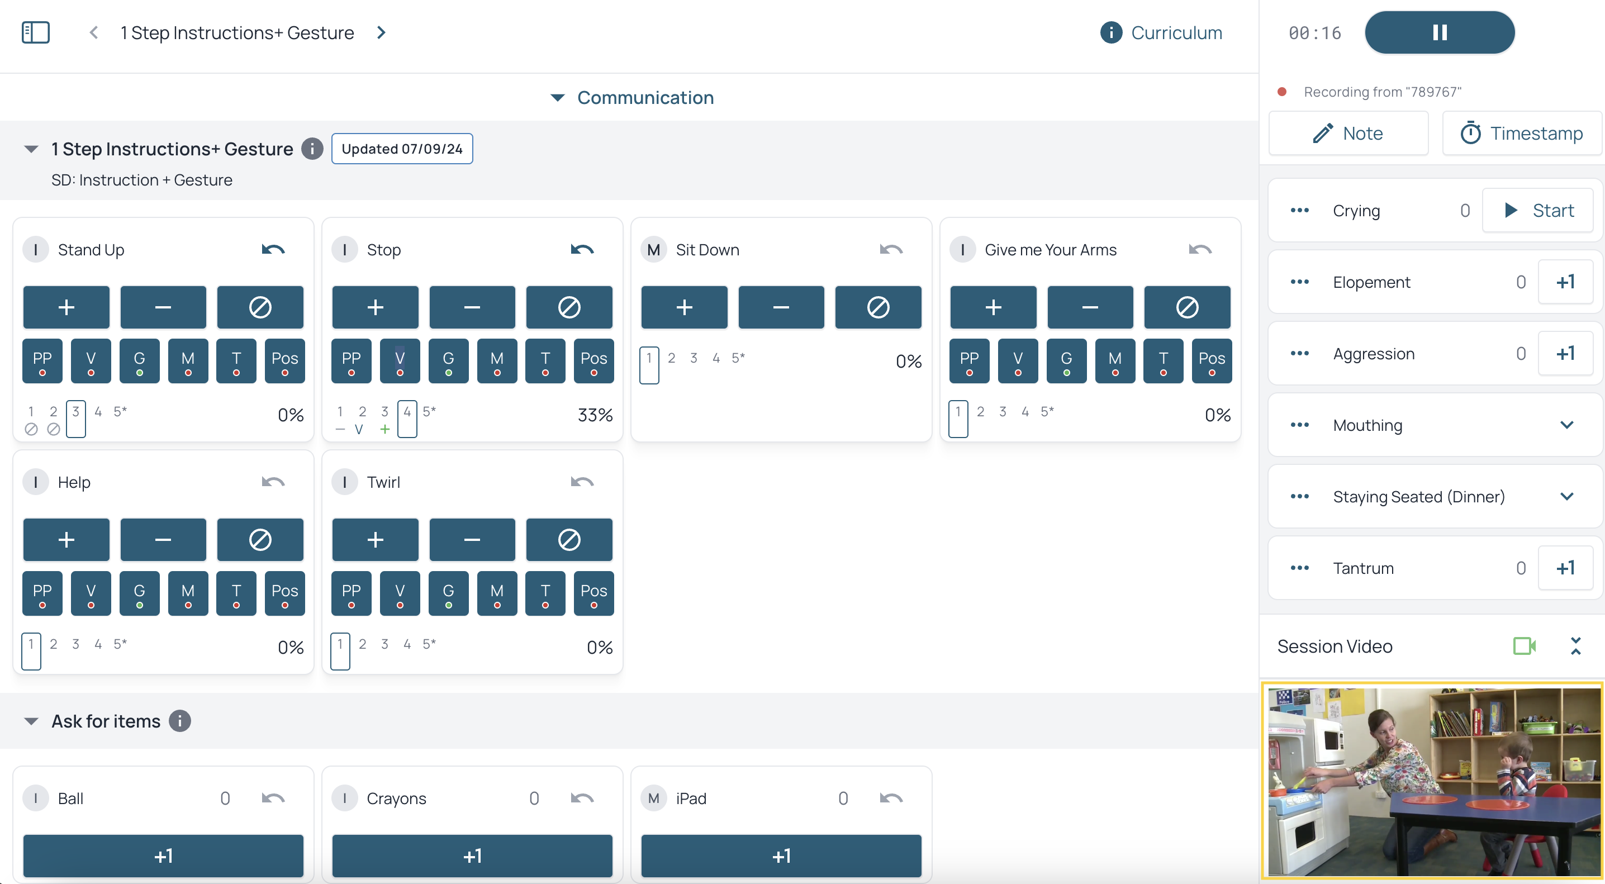This screenshot has width=1605, height=884.
Task: Collapse 1 Step Instructions+ Gesture program
Action: click(x=31, y=149)
